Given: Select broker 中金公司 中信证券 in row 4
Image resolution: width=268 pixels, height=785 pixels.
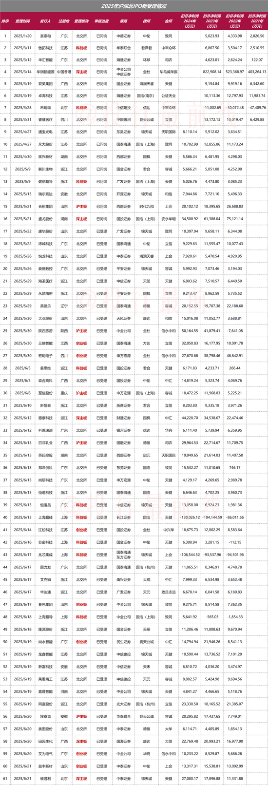Looking at the screenshot, I should click(124, 72).
